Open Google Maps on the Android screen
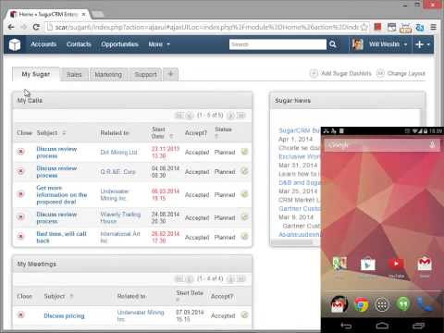Screen dimensions: 444x333 pyautogui.click(x=339, y=264)
